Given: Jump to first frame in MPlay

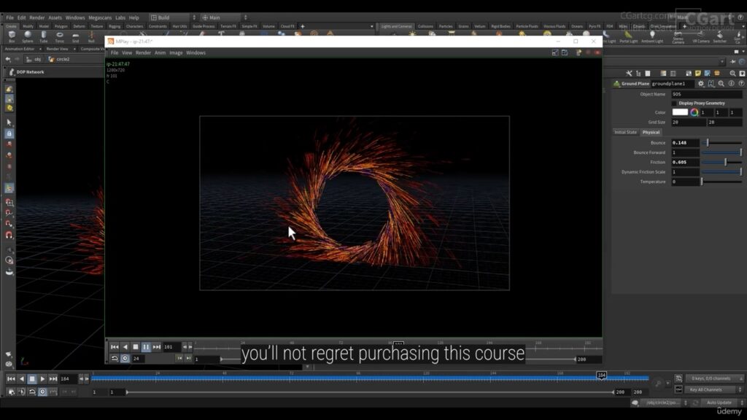Looking at the screenshot, I should click(115, 347).
